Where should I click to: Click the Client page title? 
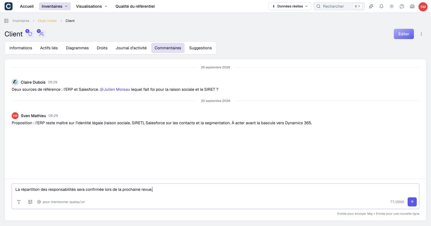click(x=14, y=34)
